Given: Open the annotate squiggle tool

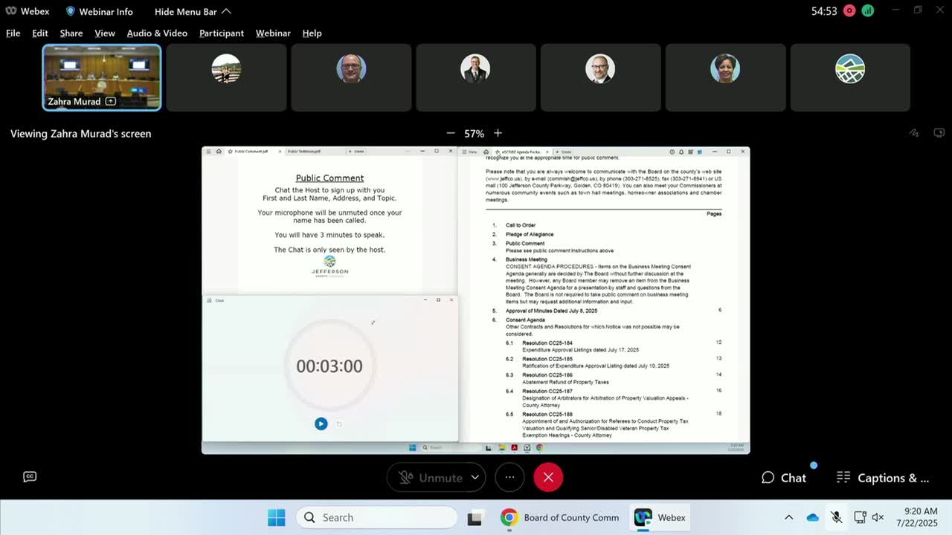Looking at the screenshot, I should pyautogui.click(x=914, y=133).
